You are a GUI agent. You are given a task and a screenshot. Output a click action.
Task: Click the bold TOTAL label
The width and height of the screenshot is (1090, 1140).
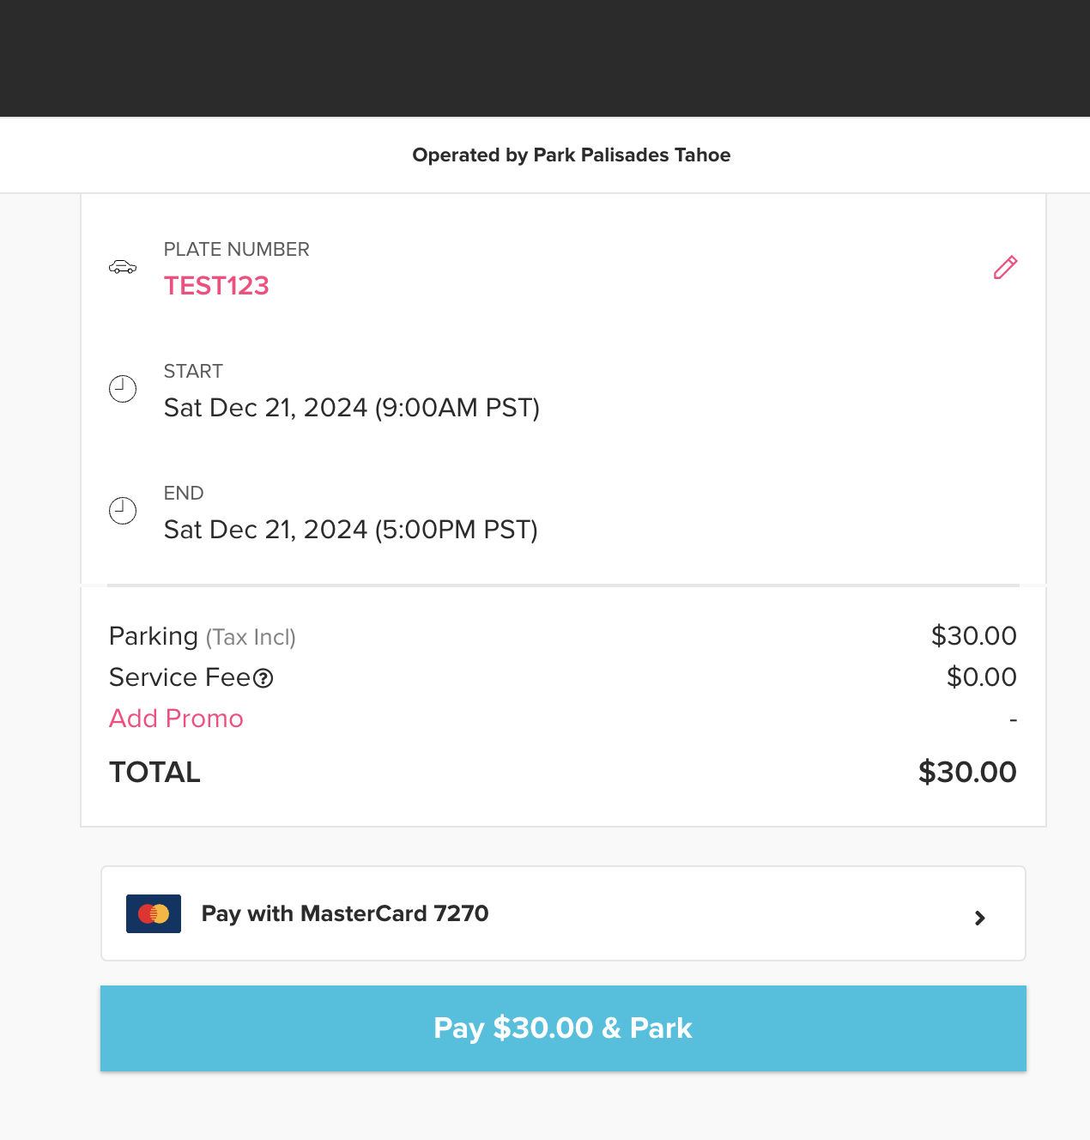click(154, 773)
